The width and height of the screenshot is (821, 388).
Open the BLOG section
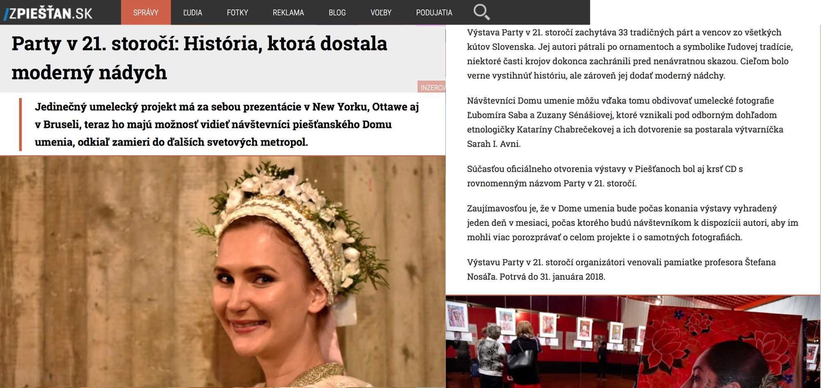[x=337, y=12]
